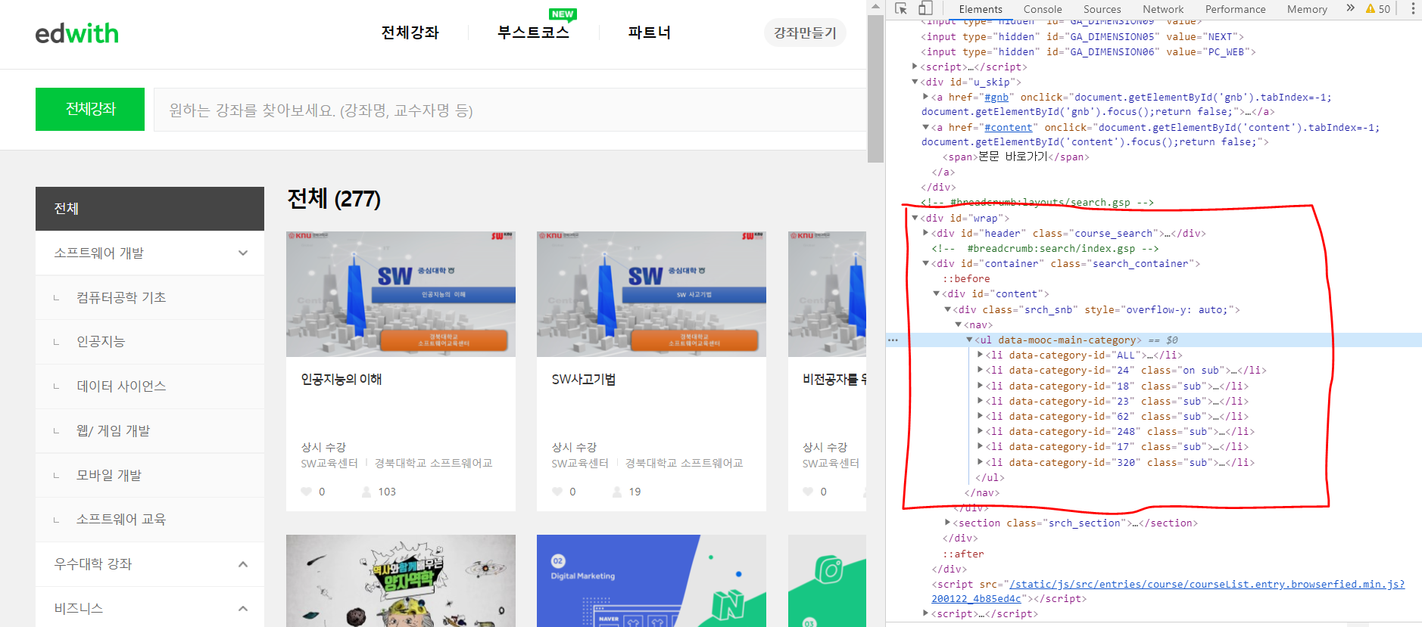
Task: Open the SW사고기법 course thumbnail
Action: point(651,294)
